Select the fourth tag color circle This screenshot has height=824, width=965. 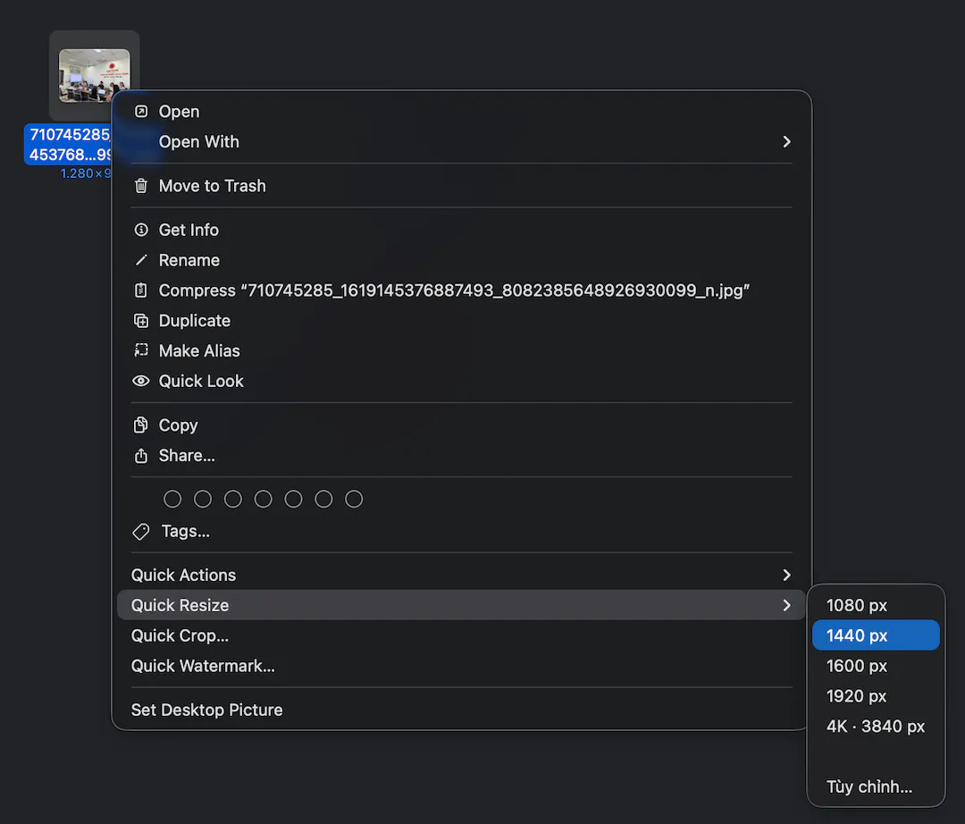[x=264, y=499]
